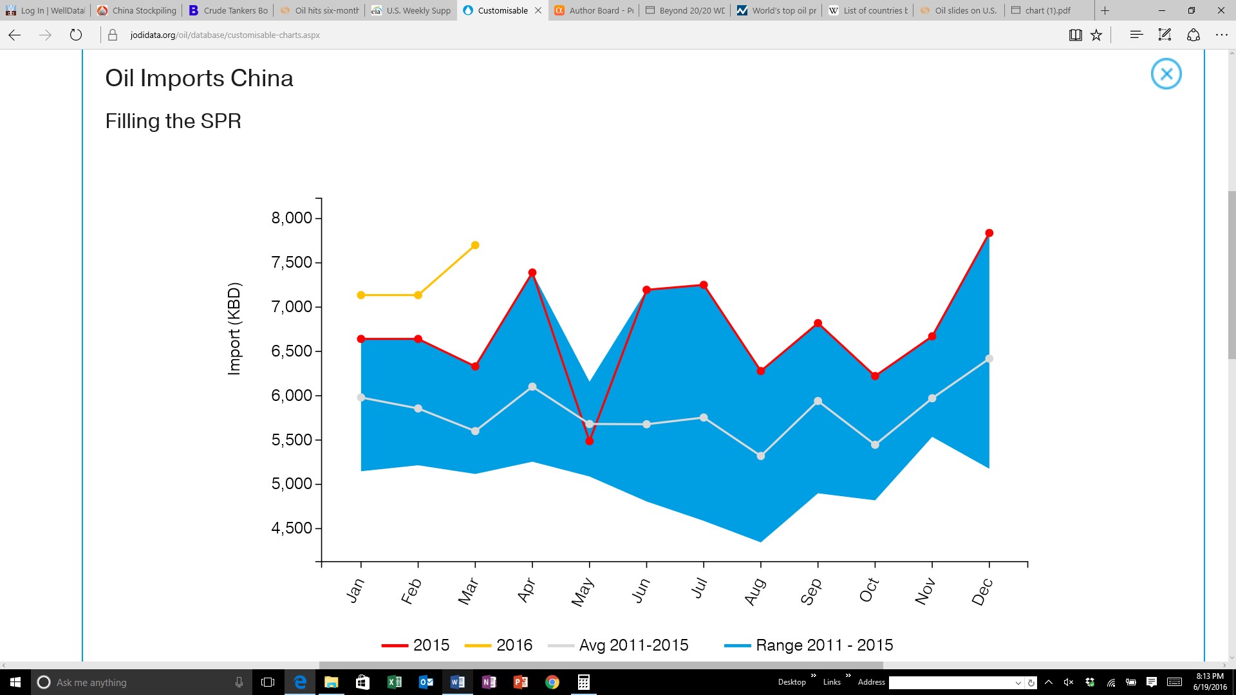Refresh the jodidata page
The image size is (1236, 695).
tap(76, 35)
